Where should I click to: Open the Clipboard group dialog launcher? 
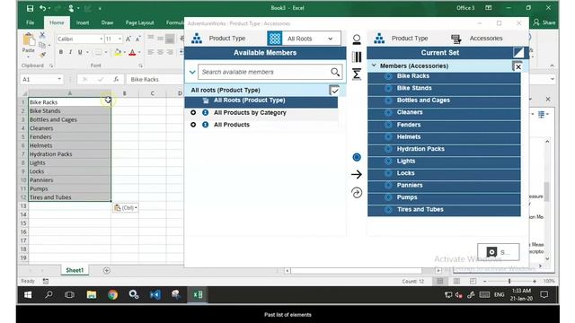point(51,65)
